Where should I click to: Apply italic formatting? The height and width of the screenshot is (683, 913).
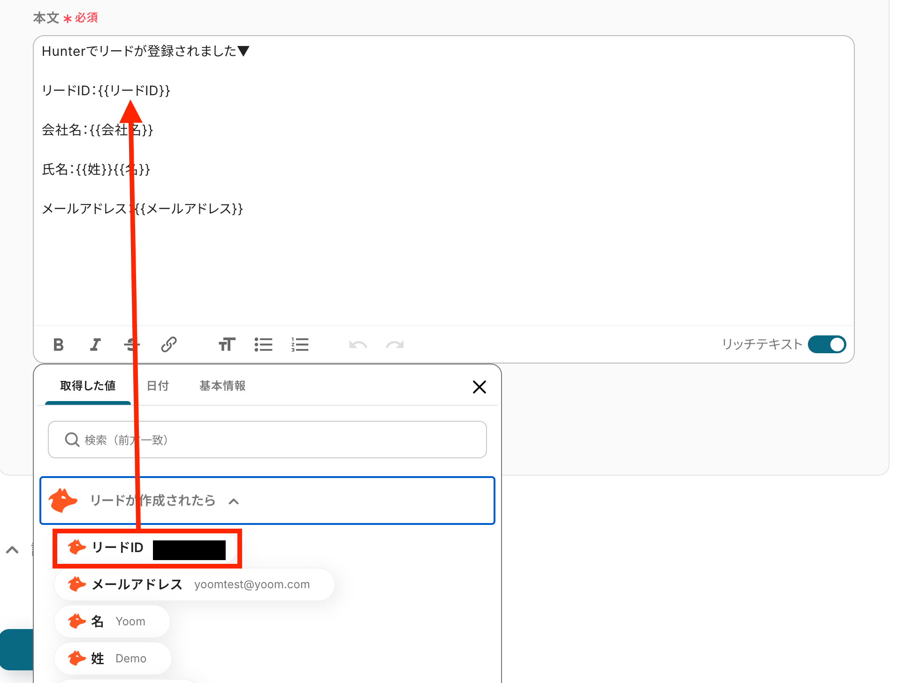[95, 345]
